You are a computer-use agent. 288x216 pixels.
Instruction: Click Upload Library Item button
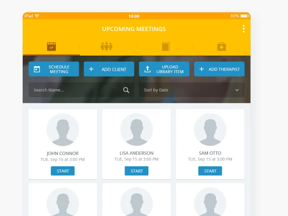(x=164, y=69)
